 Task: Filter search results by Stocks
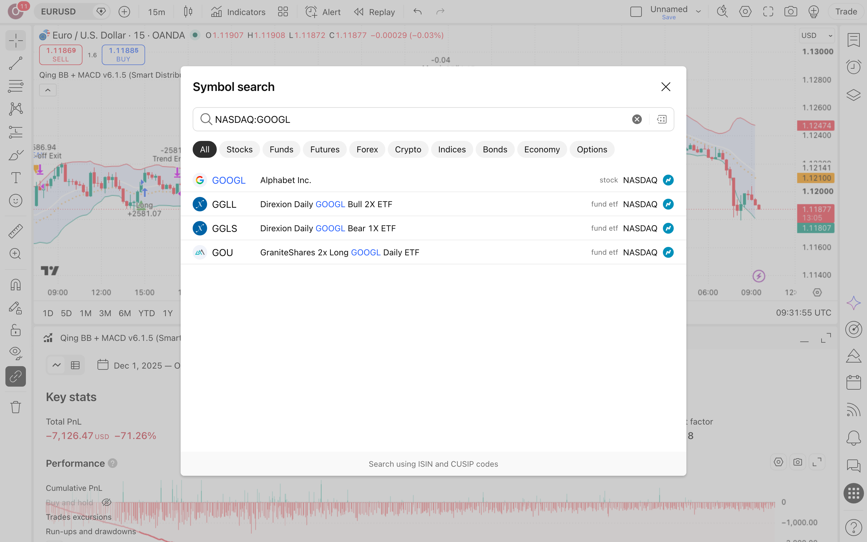click(239, 149)
